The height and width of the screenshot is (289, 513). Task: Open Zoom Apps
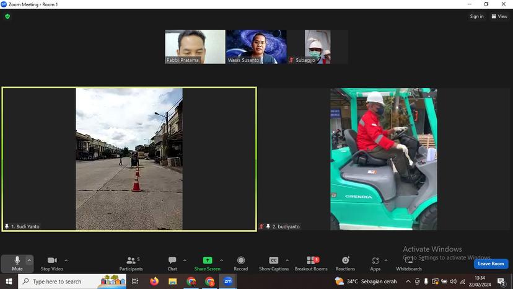[x=375, y=264]
